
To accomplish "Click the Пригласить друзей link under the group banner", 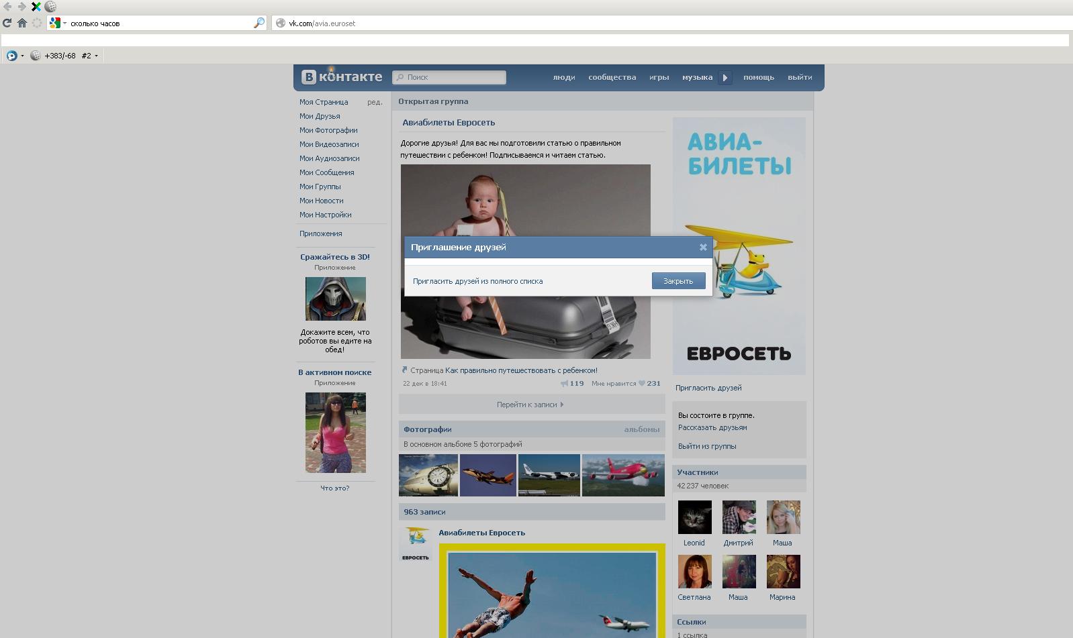I will point(708,388).
